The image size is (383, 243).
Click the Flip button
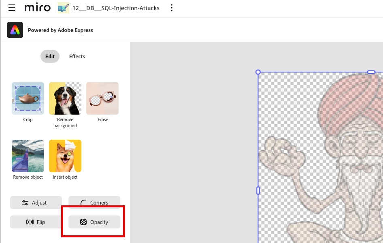pyautogui.click(x=36, y=222)
